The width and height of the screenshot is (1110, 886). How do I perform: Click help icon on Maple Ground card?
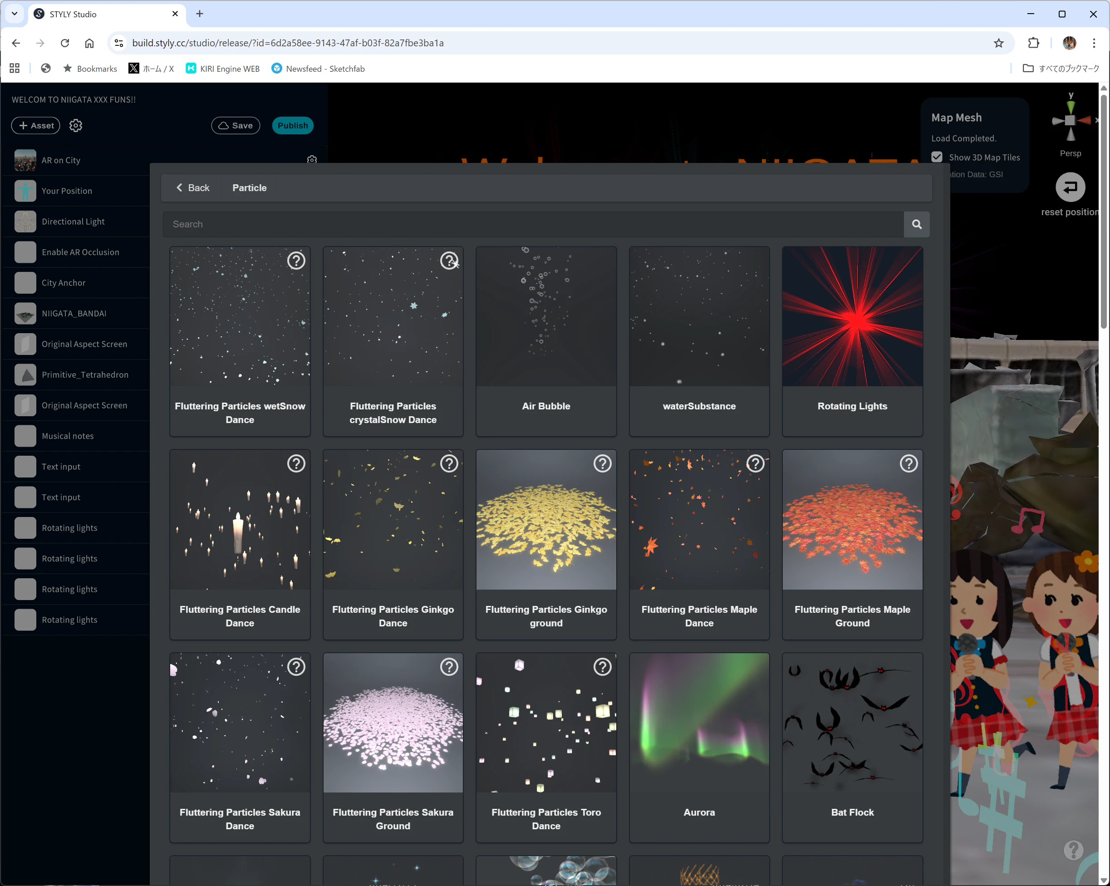[x=908, y=464]
